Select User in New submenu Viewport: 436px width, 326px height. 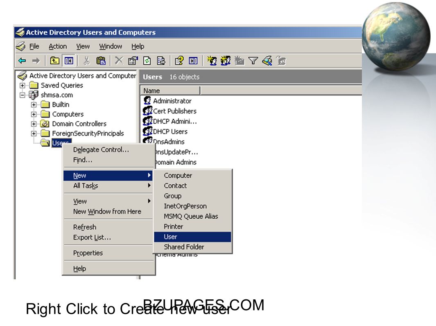pyautogui.click(x=192, y=237)
